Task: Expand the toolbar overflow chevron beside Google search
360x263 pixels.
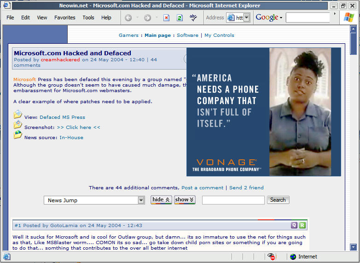Action: click(x=335, y=14)
